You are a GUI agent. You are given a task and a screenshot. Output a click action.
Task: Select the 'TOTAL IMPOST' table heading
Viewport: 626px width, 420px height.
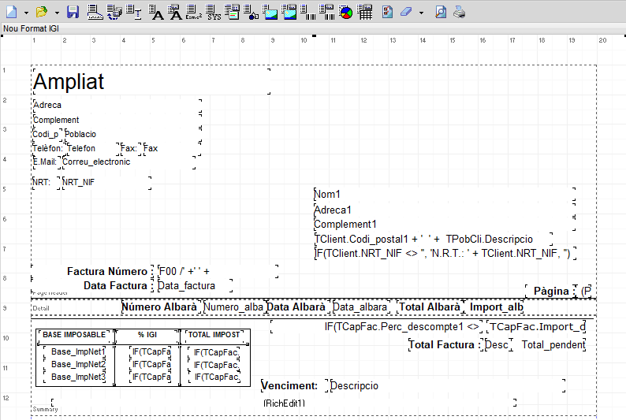click(x=214, y=335)
